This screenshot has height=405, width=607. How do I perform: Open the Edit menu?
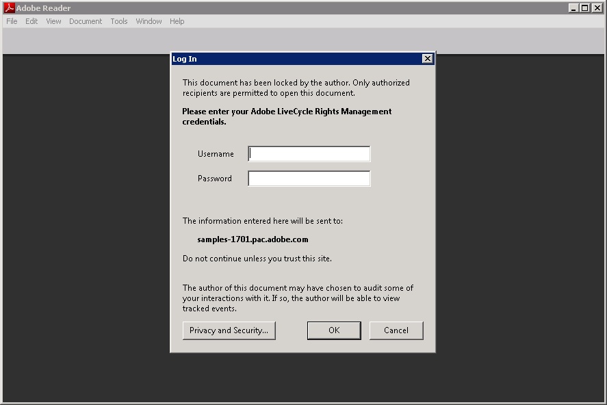31,21
